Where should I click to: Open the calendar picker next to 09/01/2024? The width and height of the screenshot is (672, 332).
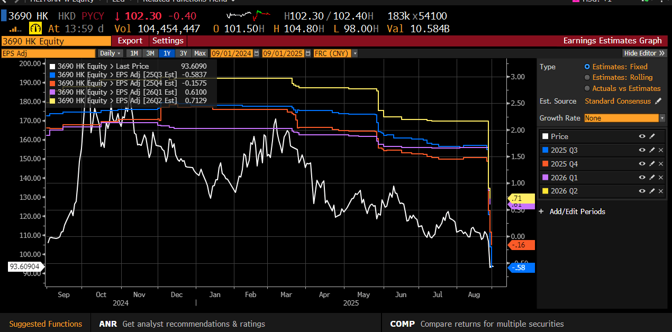click(x=256, y=53)
